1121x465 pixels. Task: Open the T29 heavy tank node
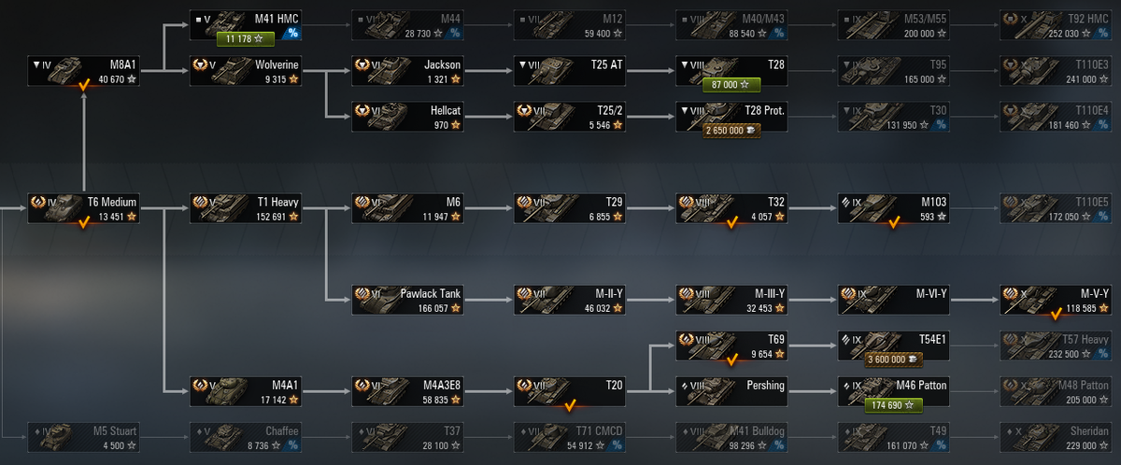click(x=570, y=208)
